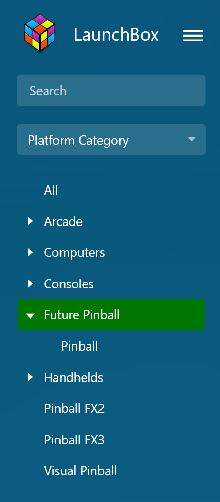Open the Pinball FX2 platform
Screen dimensions: 220x502
tap(74, 409)
